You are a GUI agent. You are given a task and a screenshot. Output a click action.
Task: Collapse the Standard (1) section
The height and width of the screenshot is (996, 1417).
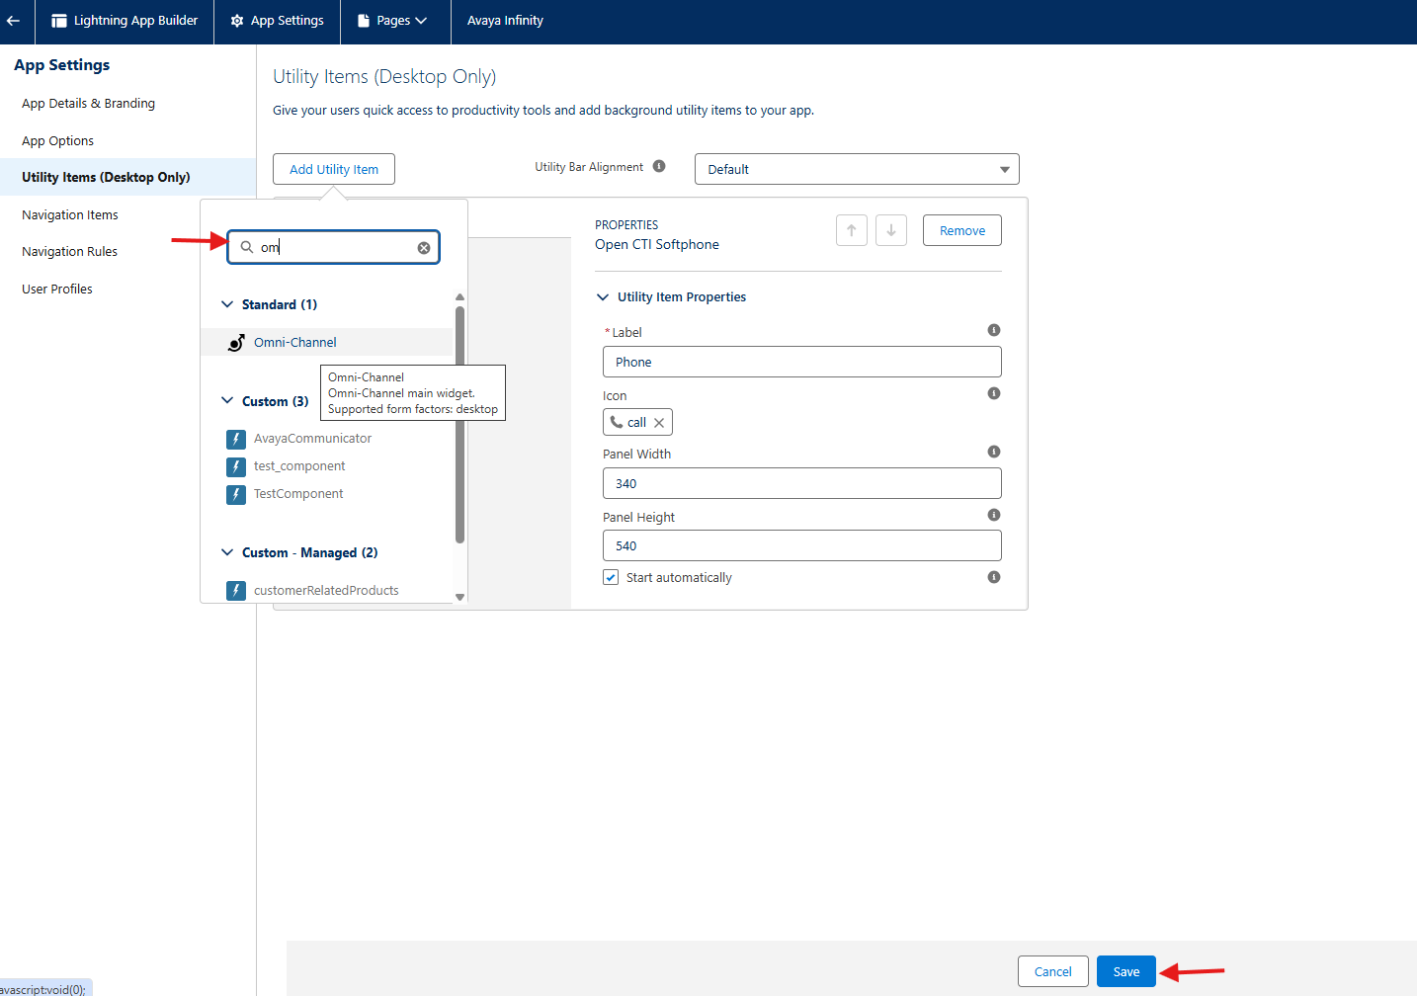227,304
